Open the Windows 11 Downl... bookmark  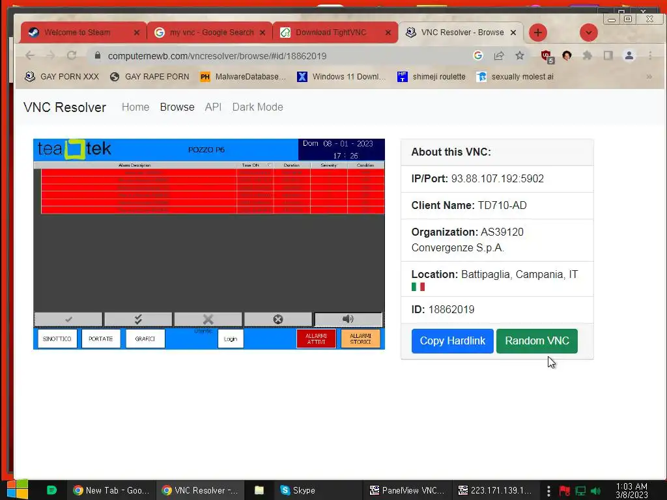(x=341, y=77)
